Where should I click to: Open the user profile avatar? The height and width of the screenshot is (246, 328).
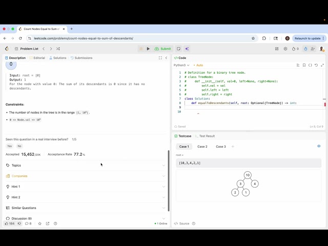click(322, 49)
